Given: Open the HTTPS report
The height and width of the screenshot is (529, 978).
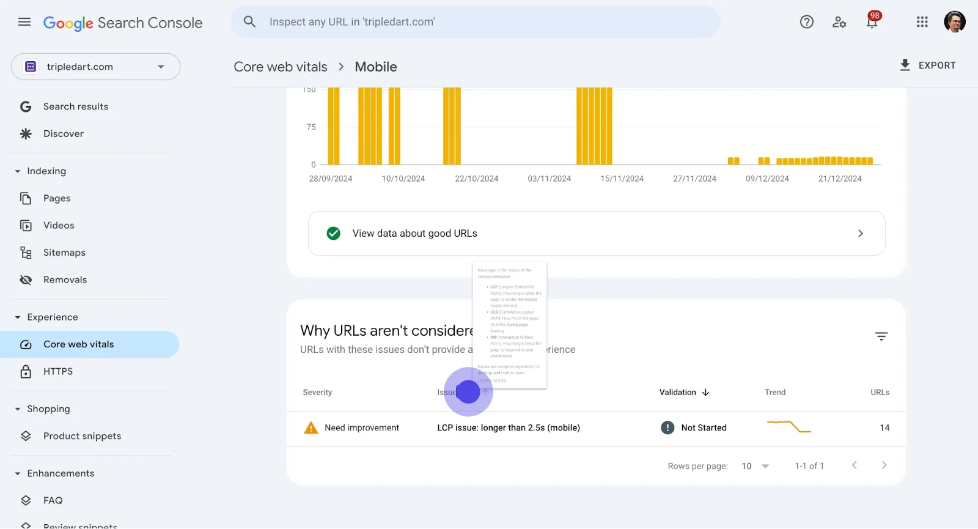Looking at the screenshot, I should (x=58, y=372).
